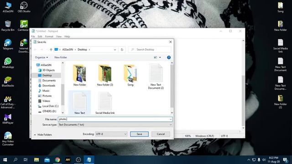Open the Notepad Help menu

[x=67, y=36]
